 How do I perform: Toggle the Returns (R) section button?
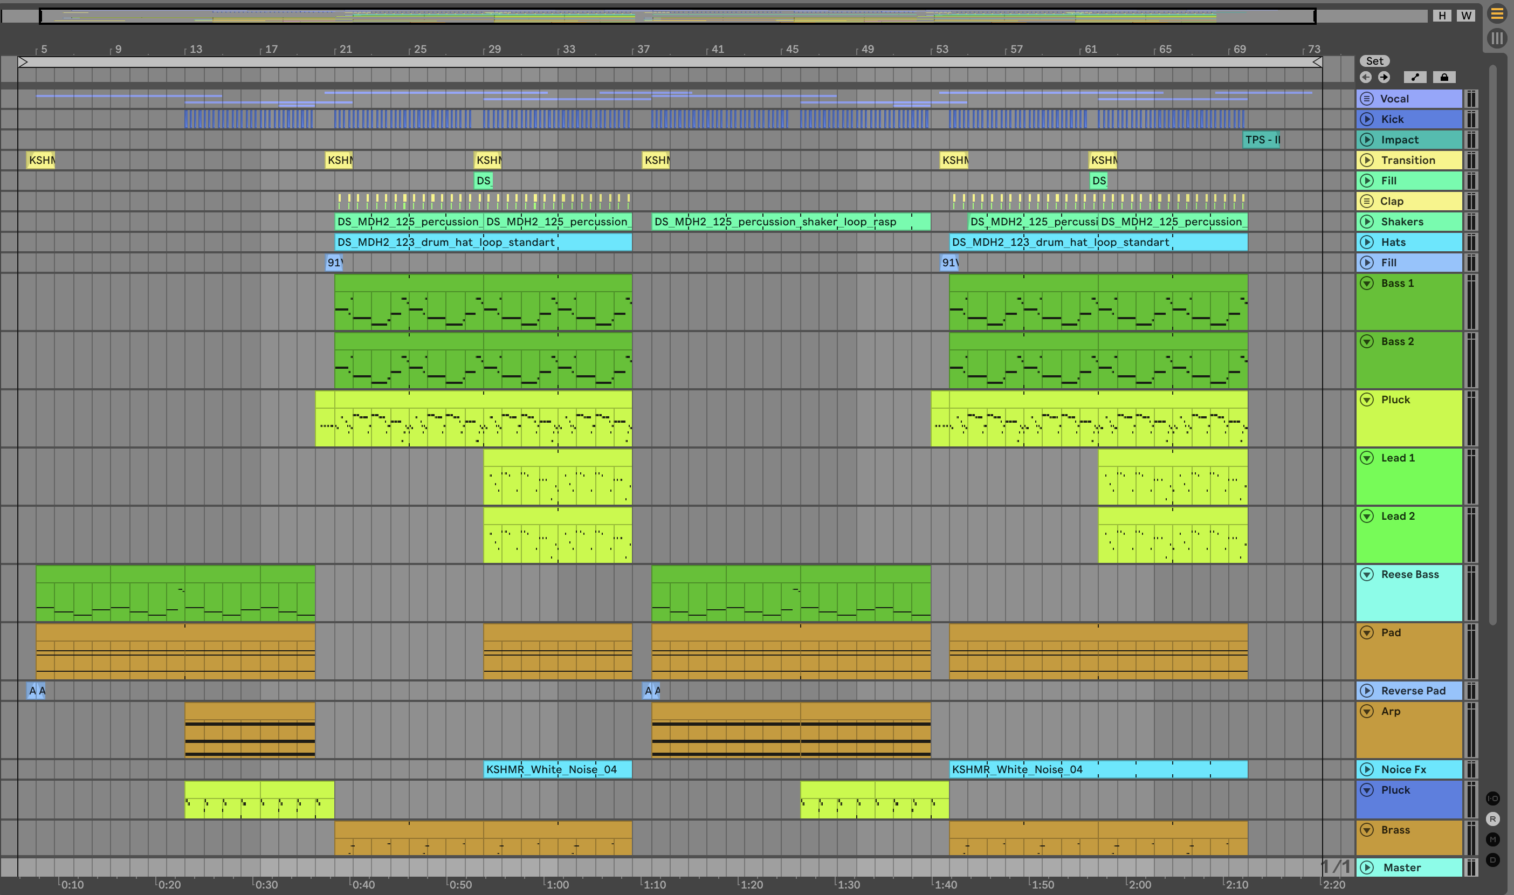coord(1493,819)
